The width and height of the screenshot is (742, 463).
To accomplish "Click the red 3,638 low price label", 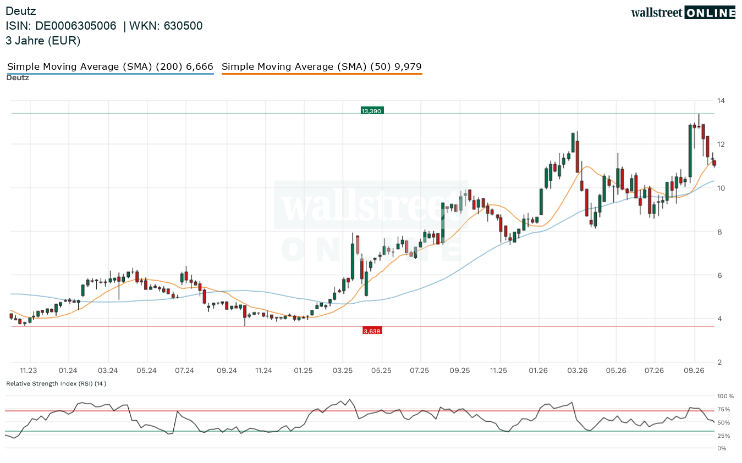I will [x=372, y=331].
